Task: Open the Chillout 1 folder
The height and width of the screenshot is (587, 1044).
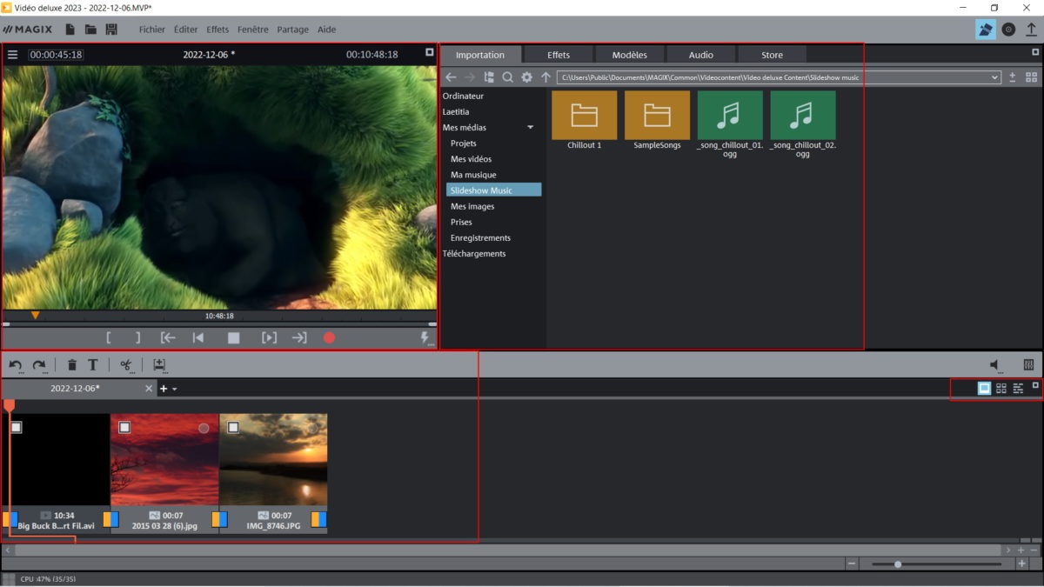Action: tap(584, 120)
